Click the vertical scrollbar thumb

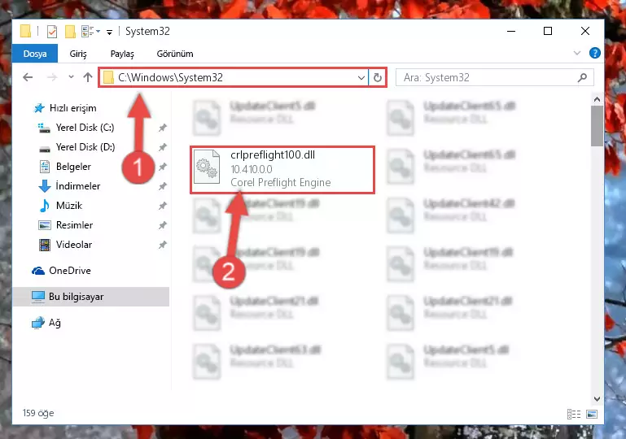click(x=597, y=126)
